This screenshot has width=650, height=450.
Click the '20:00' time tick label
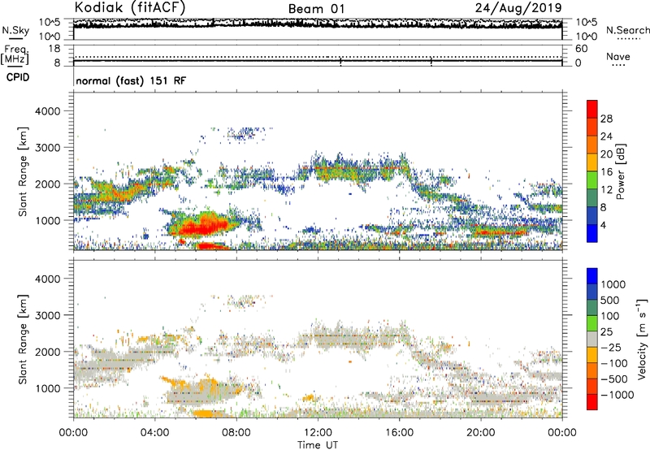tap(480, 433)
